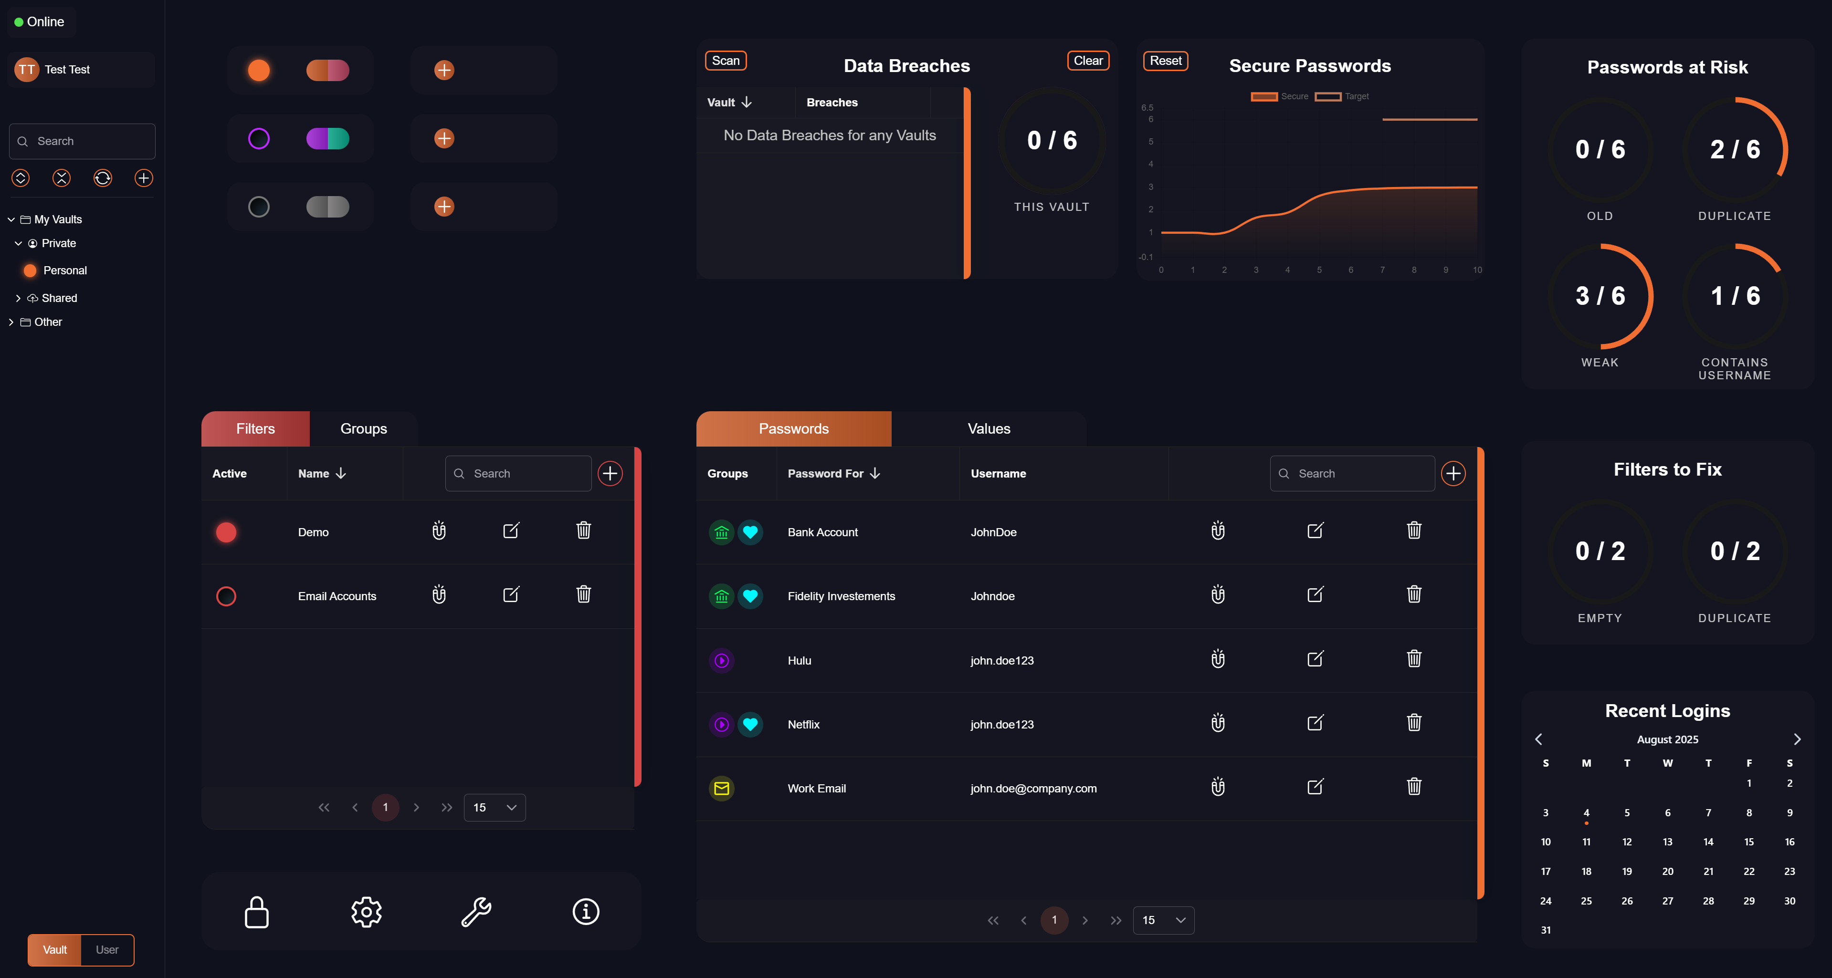The width and height of the screenshot is (1832, 978).
Task: Click the lock icon in the bottom toolbar
Action: click(x=256, y=912)
